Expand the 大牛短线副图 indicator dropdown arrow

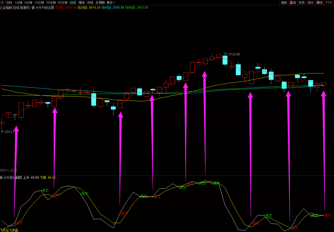pyautogui.click(x=2, y=178)
